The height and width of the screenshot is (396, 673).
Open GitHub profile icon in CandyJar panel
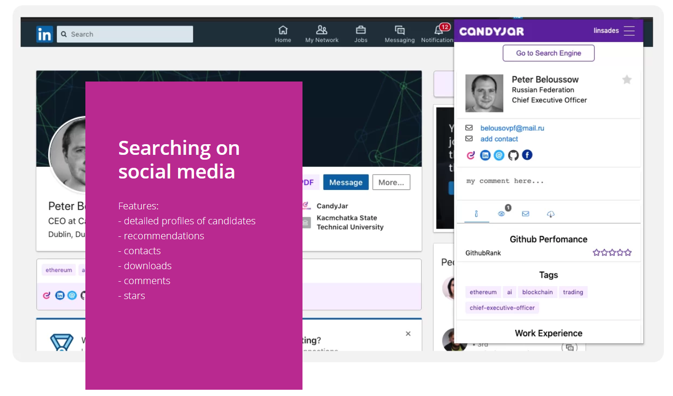point(513,155)
